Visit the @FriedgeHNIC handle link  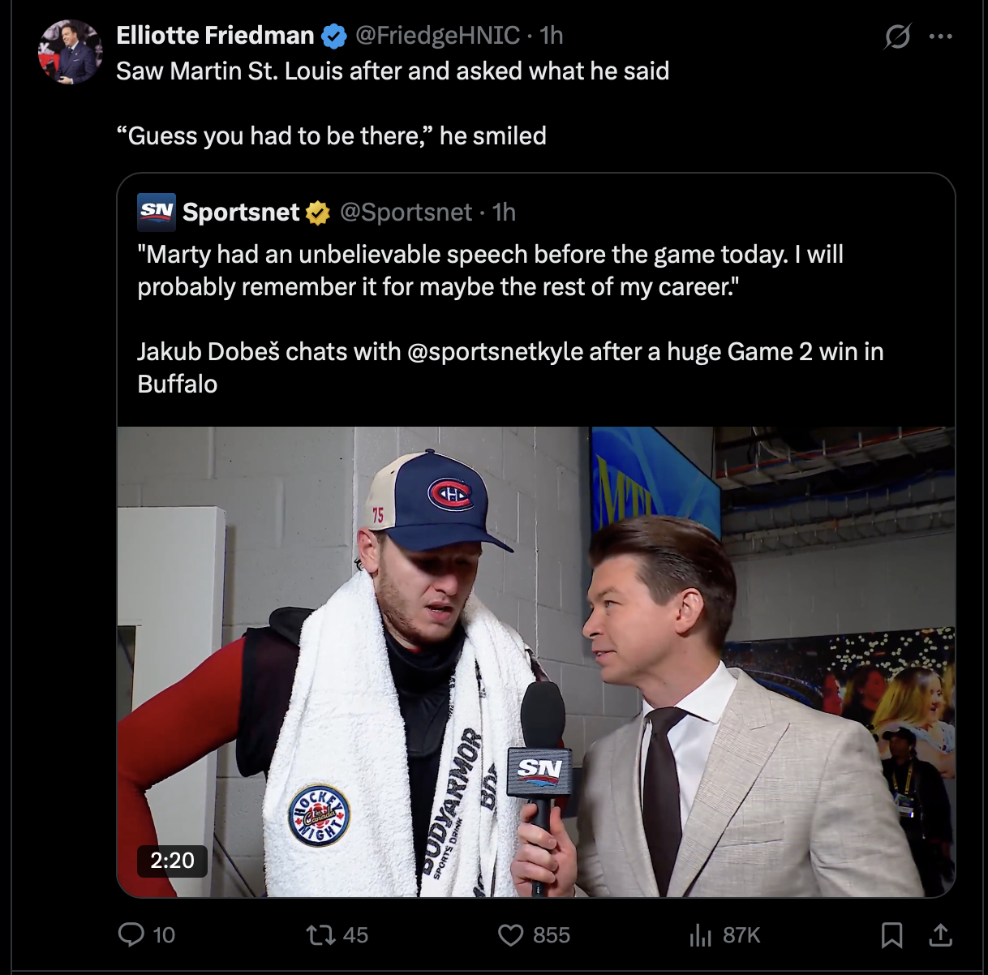[437, 35]
